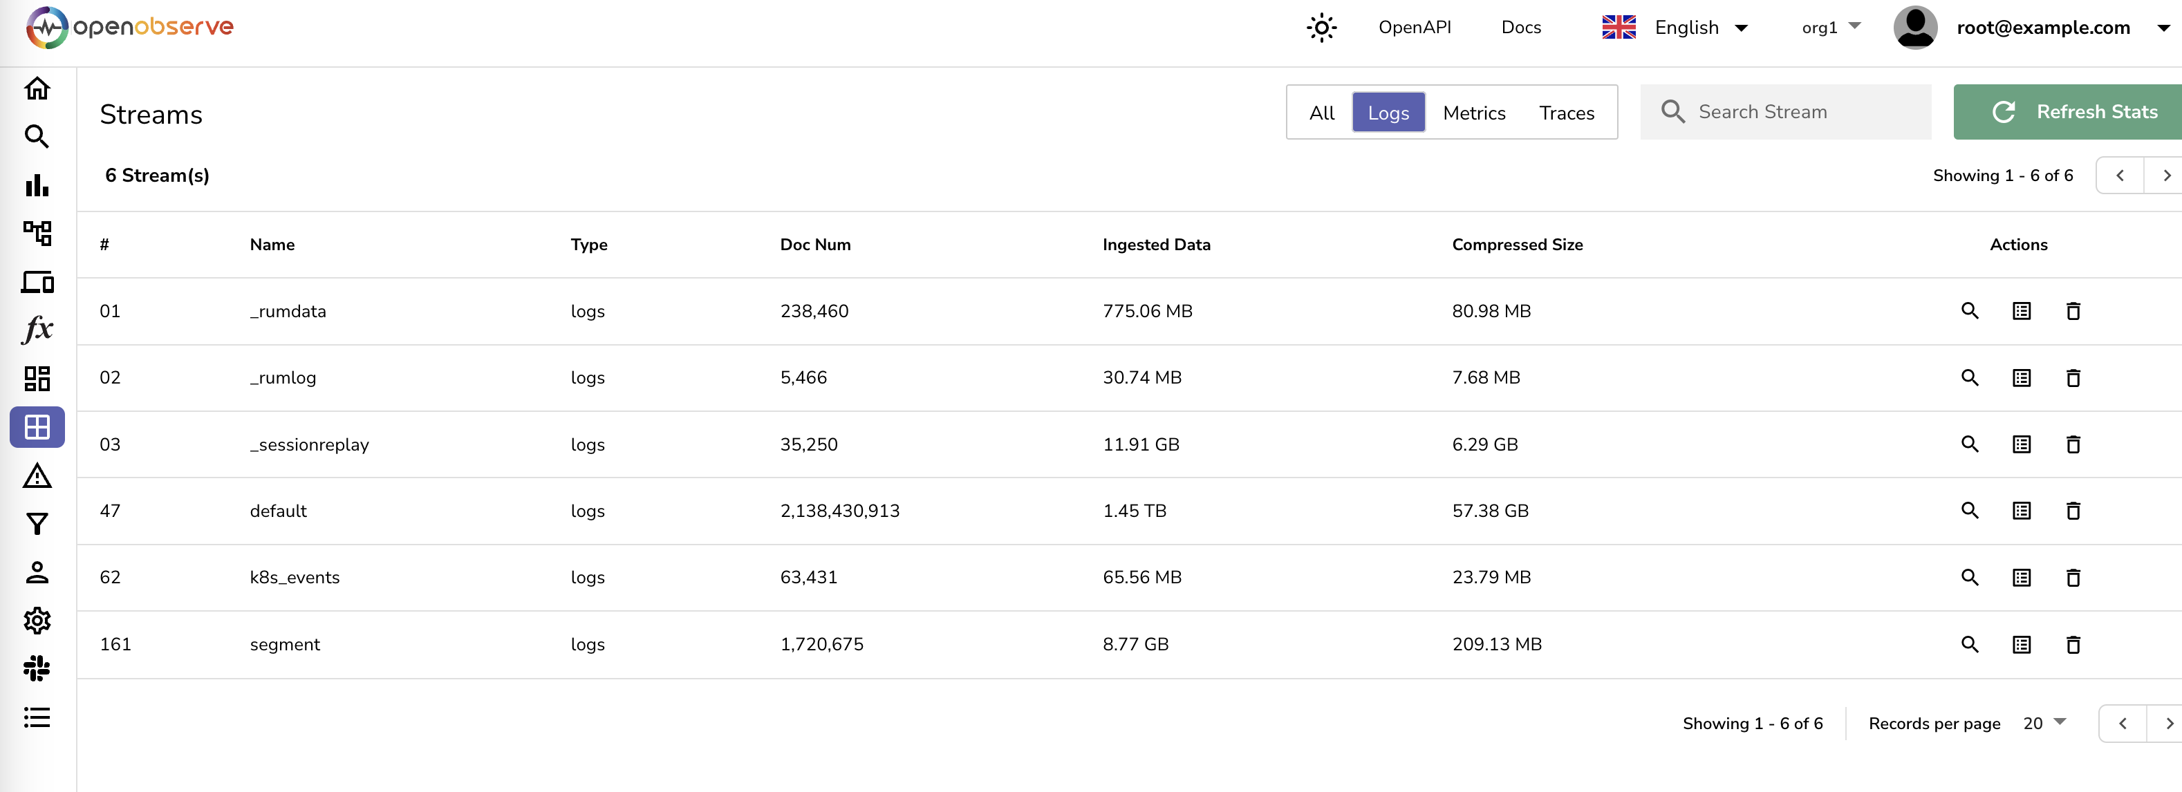
Task: Open the Alerts triangle icon
Action: pos(37,476)
